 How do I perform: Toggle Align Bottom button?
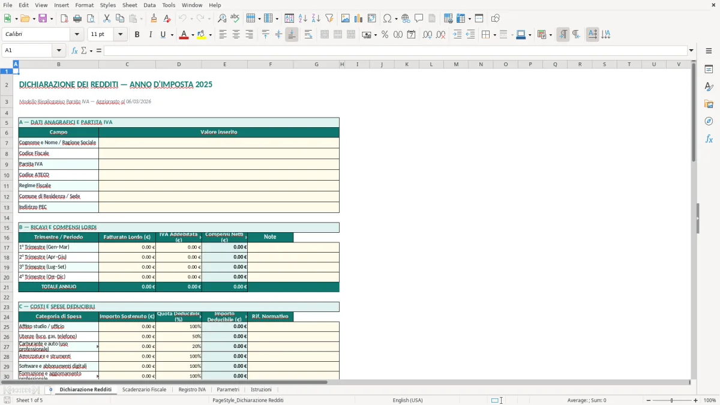click(x=292, y=35)
